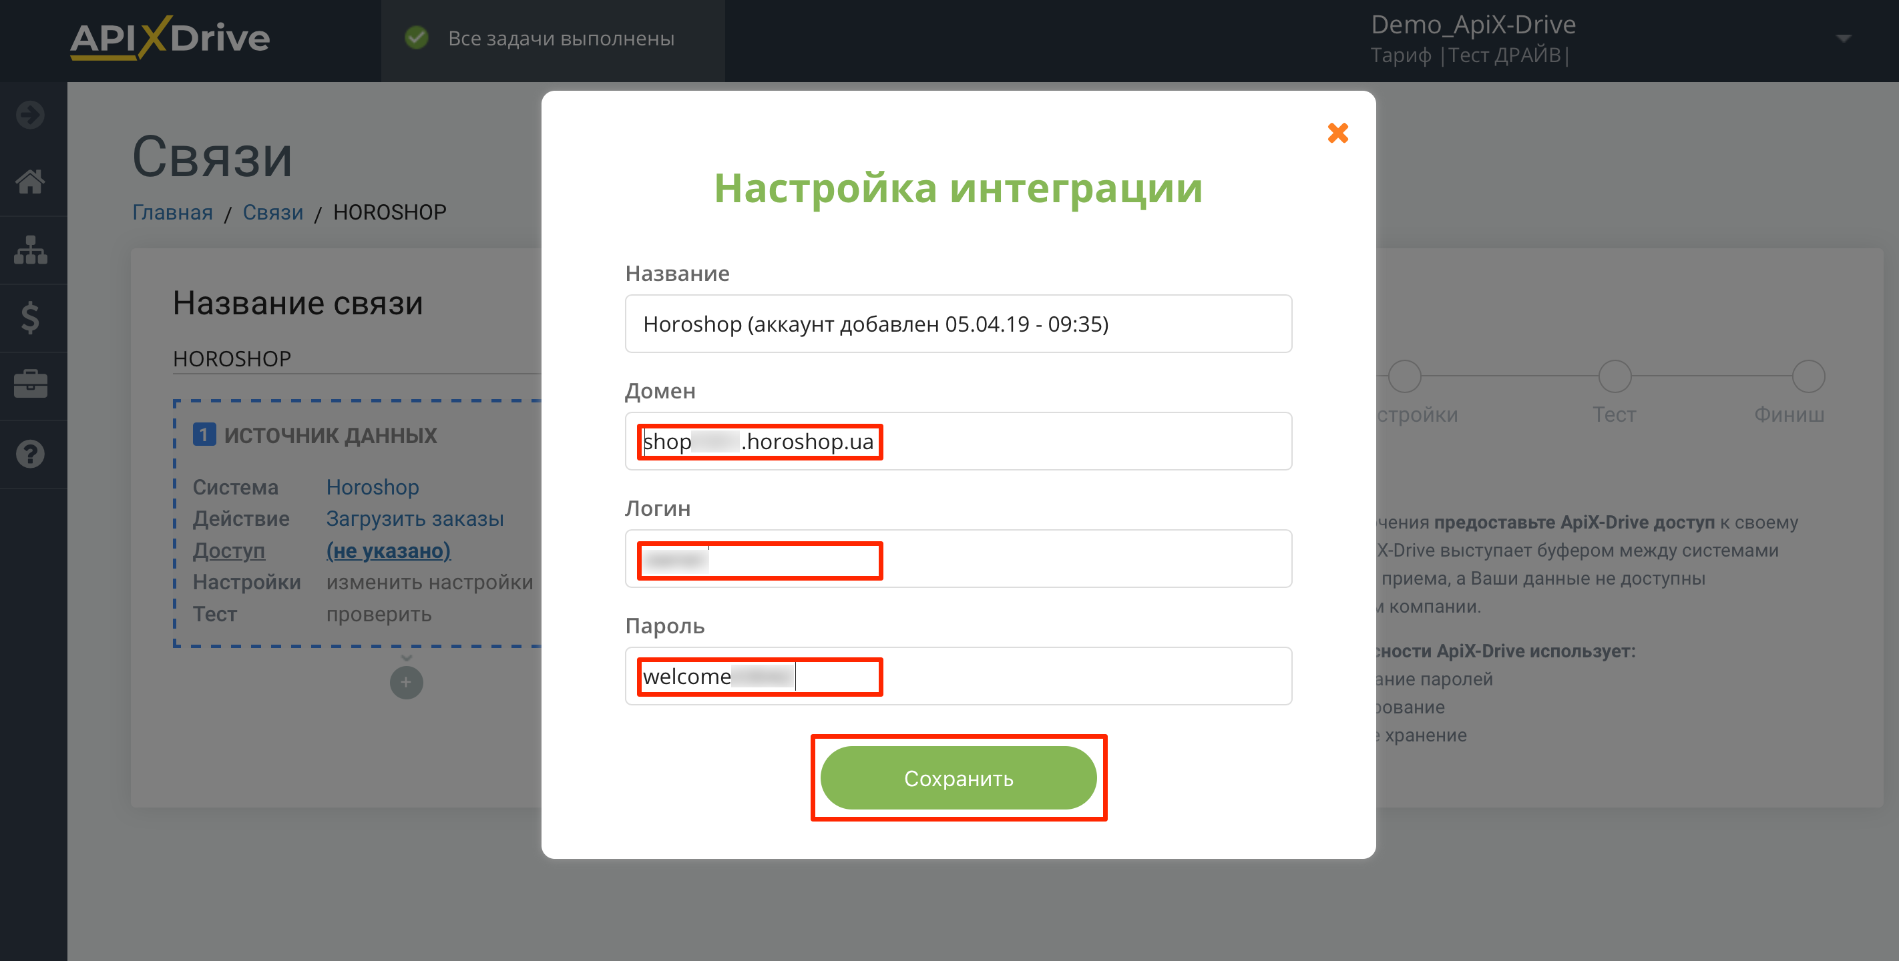This screenshot has height=961, width=1899.
Task: Click into the Домен input field
Action: 958,440
